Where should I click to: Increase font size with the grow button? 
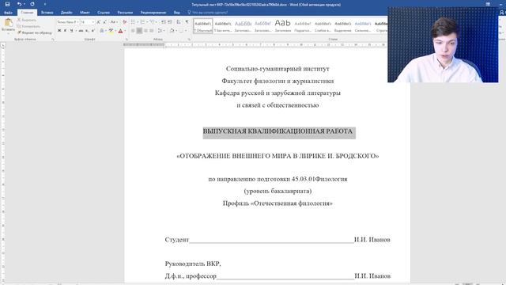pos(98,22)
